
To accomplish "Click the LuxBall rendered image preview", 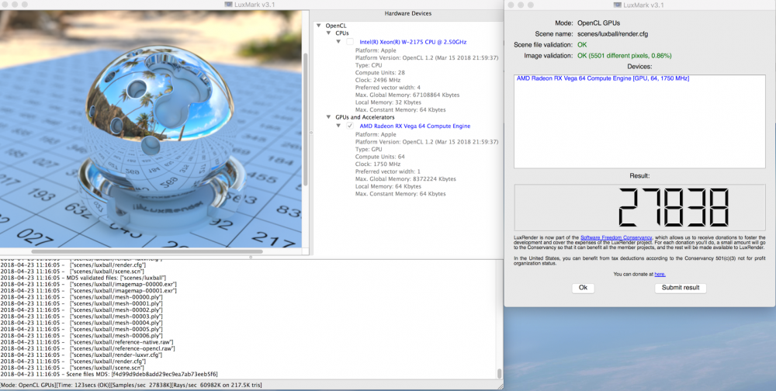I will point(151,129).
